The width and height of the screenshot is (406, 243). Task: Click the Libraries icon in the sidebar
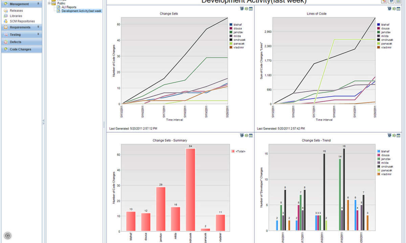pos(5,16)
